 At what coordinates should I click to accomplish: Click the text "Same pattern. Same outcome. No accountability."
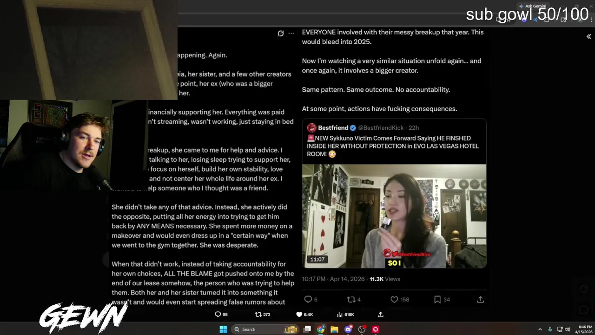(x=376, y=89)
